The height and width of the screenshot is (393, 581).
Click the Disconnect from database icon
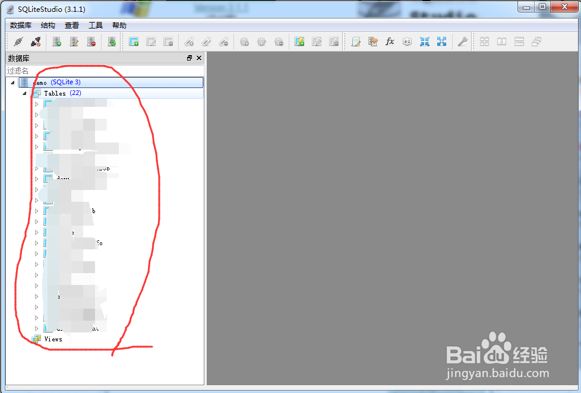pos(36,42)
